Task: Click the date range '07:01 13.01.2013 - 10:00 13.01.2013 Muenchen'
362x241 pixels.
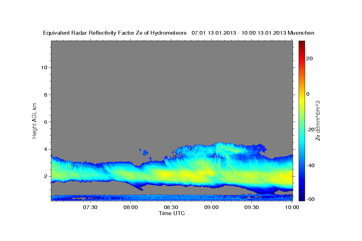Action: 253,33
